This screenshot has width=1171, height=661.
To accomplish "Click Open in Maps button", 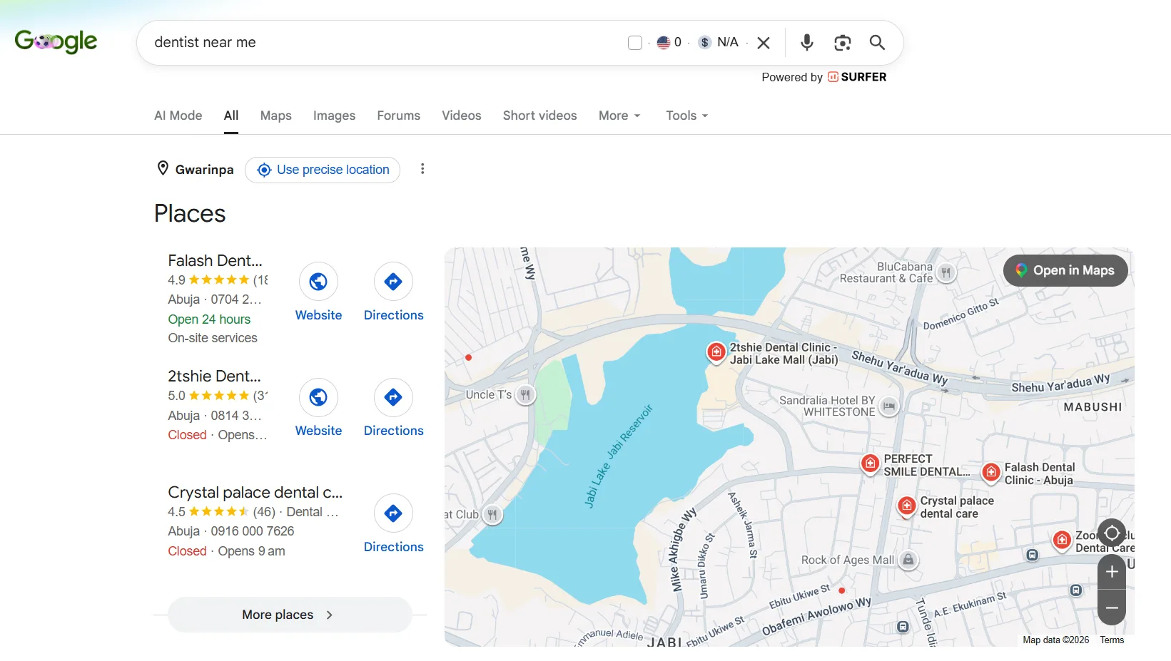I will click(1065, 270).
